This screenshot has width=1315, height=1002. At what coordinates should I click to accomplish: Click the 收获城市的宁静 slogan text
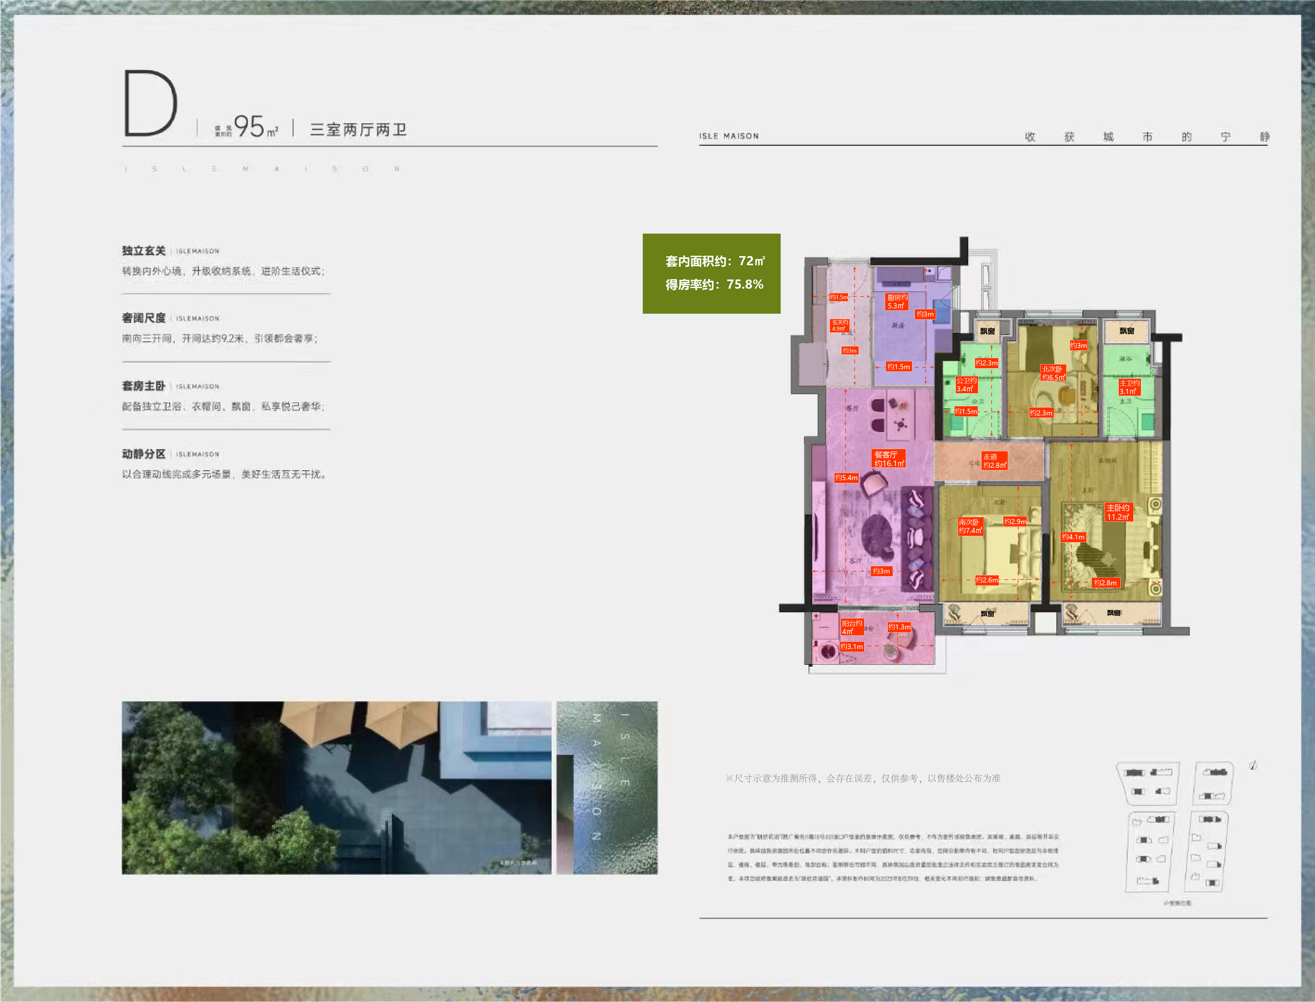tap(1147, 137)
